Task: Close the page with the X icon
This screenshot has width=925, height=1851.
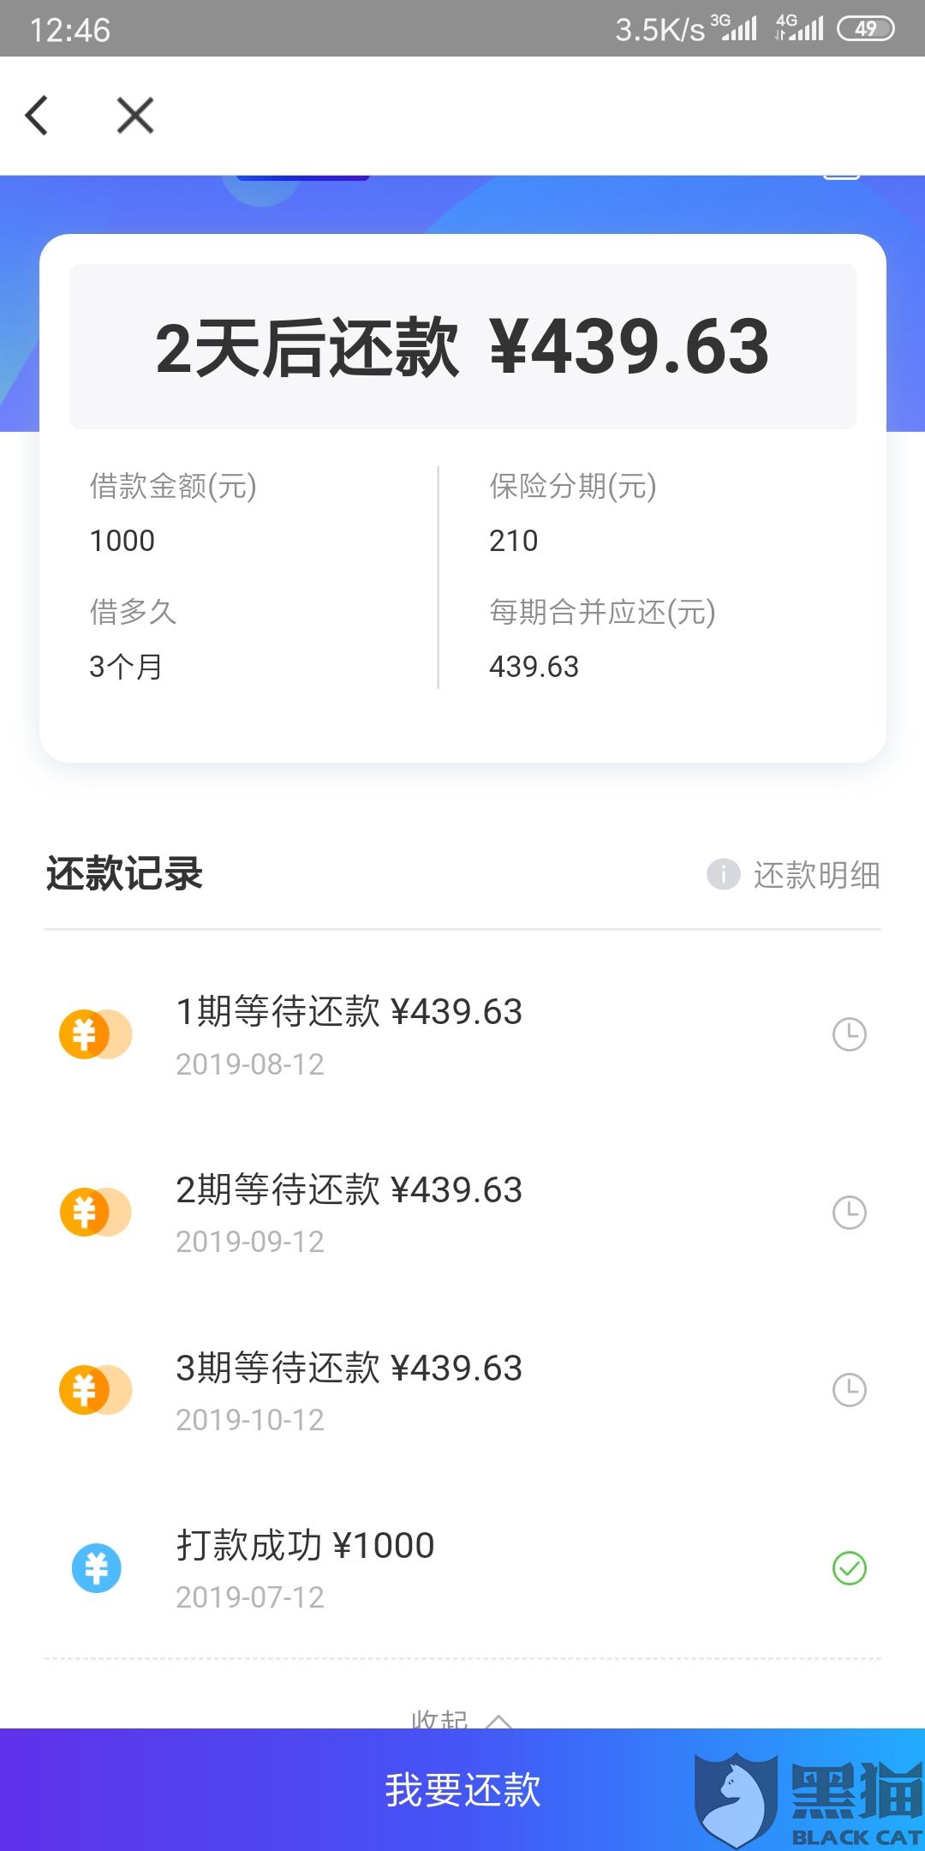Action: 135,116
